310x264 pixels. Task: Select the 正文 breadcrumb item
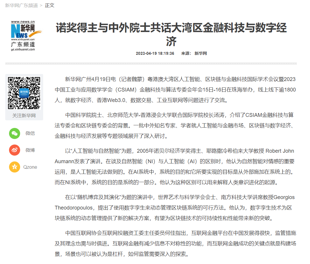click(50, 5)
